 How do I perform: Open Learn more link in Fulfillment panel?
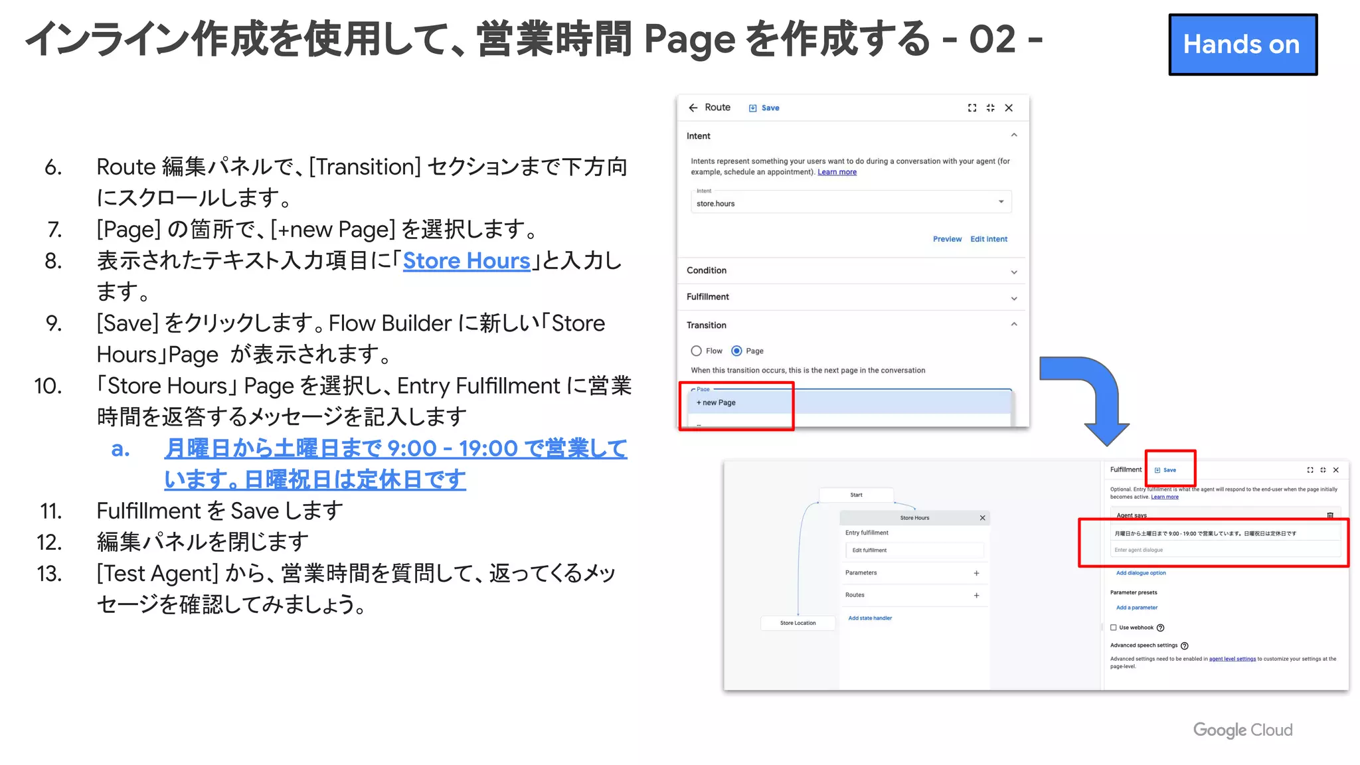click(x=1165, y=497)
